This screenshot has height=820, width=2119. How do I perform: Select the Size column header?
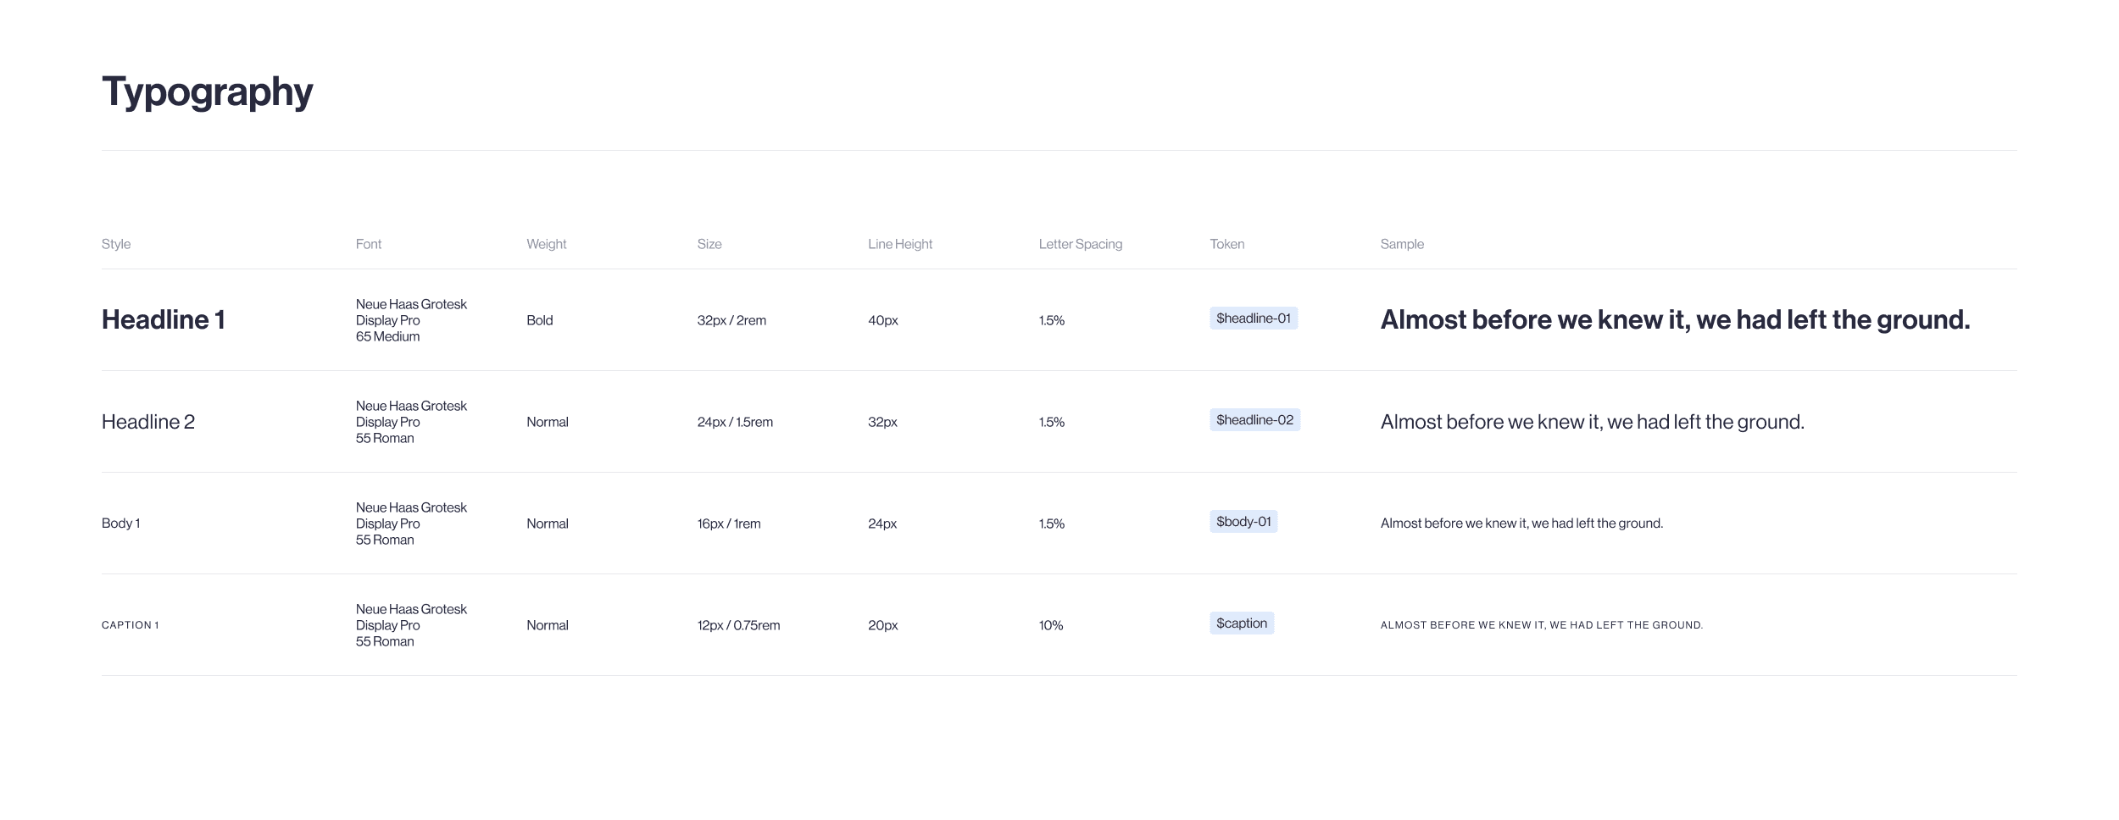coord(709,244)
